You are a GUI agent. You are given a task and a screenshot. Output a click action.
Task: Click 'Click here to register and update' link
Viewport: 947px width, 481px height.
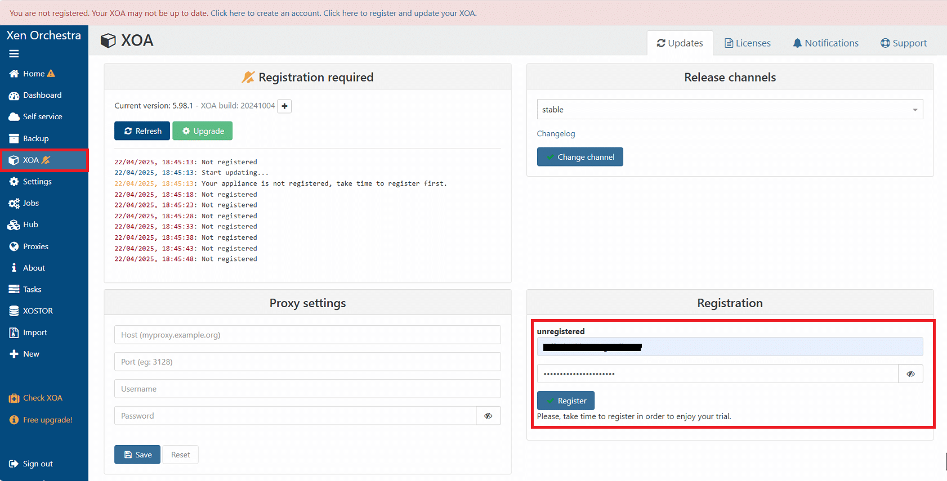pos(400,13)
